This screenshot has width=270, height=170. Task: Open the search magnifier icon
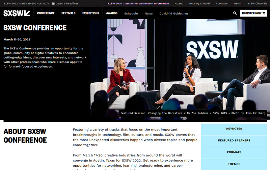pos(235,13)
